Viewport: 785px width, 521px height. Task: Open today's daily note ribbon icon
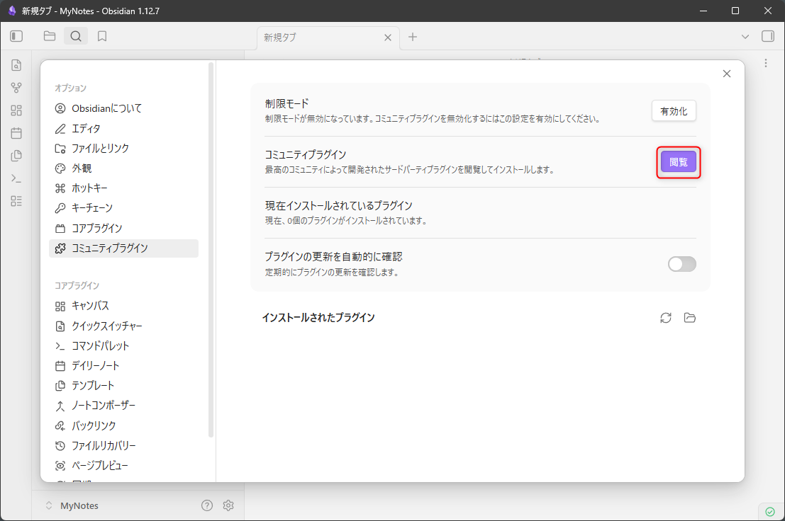[16, 133]
